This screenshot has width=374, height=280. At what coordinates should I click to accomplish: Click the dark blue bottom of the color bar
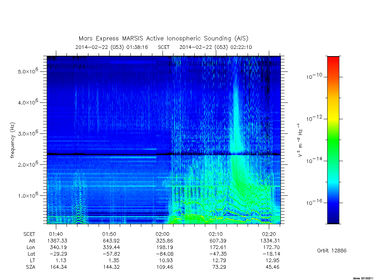point(333,218)
